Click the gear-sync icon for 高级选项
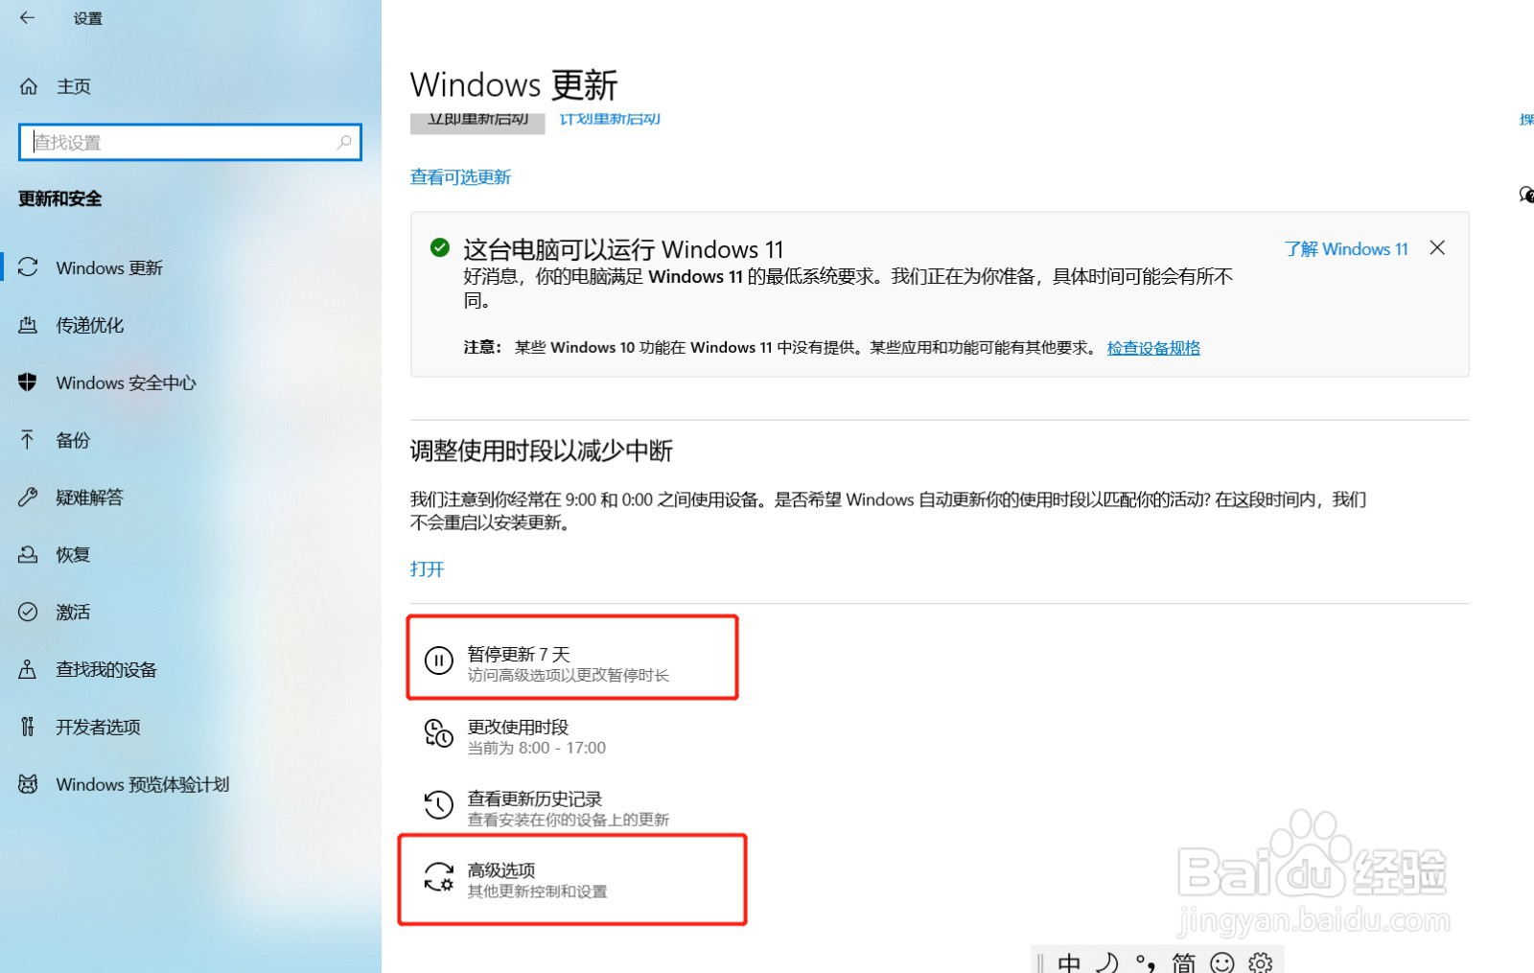The width and height of the screenshot is (1534, 973). tap(439, 877)
